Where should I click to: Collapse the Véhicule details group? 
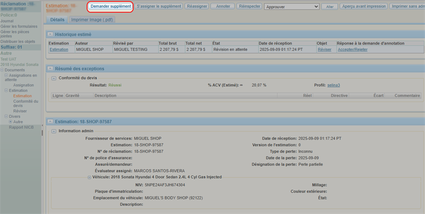point(89,178)
